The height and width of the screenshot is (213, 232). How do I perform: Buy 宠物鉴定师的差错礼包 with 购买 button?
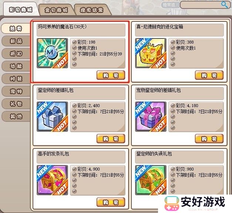[x=209, y=138]
